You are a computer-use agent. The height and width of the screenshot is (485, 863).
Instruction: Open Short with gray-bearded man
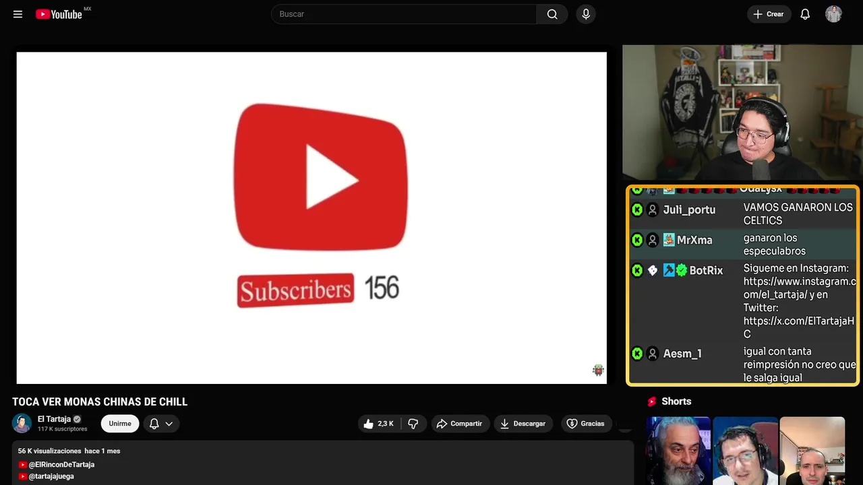(678, 451)
